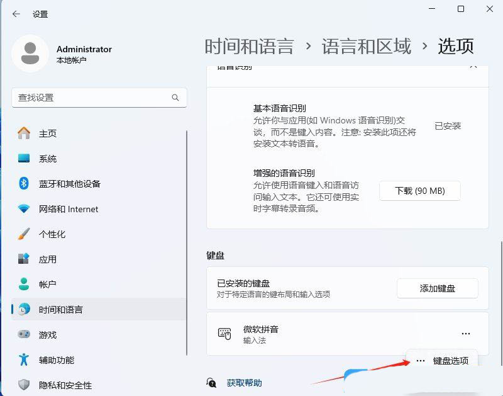Open 网络和 Internet settings
The image size is (503, 396).
(x=69, y=209)
